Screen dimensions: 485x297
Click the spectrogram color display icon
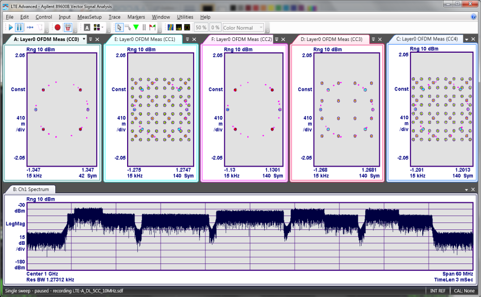coord(170,27)
